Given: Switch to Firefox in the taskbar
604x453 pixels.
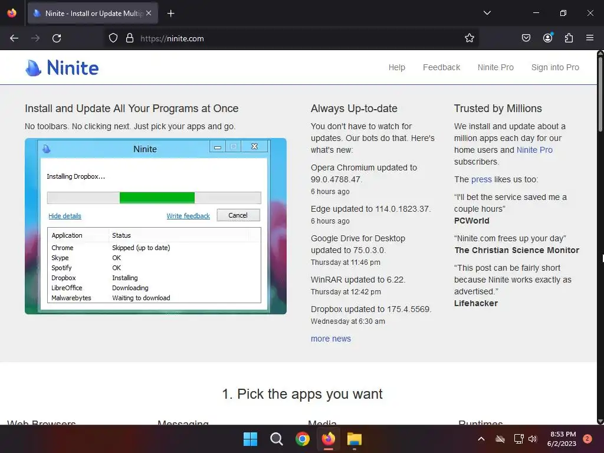Looking at the screenshot, I should tap(328, 439).
